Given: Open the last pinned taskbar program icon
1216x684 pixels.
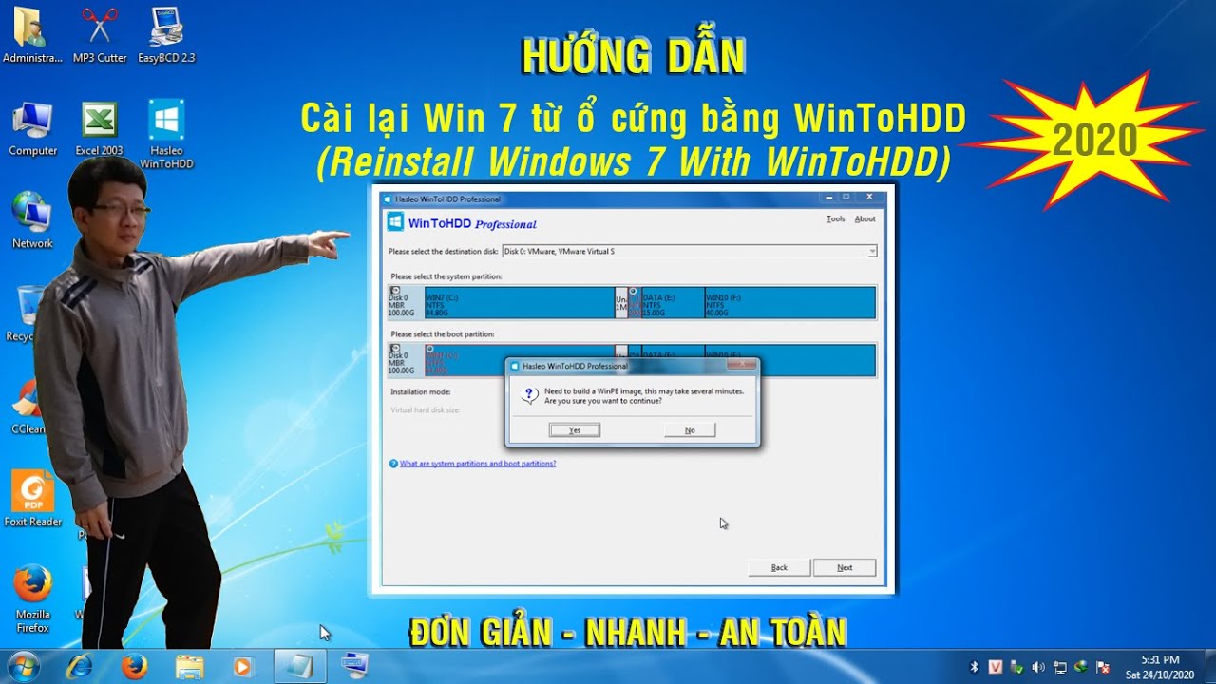Looking at the screenshot, I should point(354,666).
